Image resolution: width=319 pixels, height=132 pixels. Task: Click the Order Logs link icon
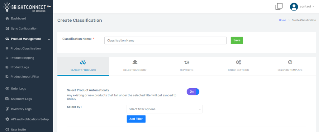click(x=7, y=89)
